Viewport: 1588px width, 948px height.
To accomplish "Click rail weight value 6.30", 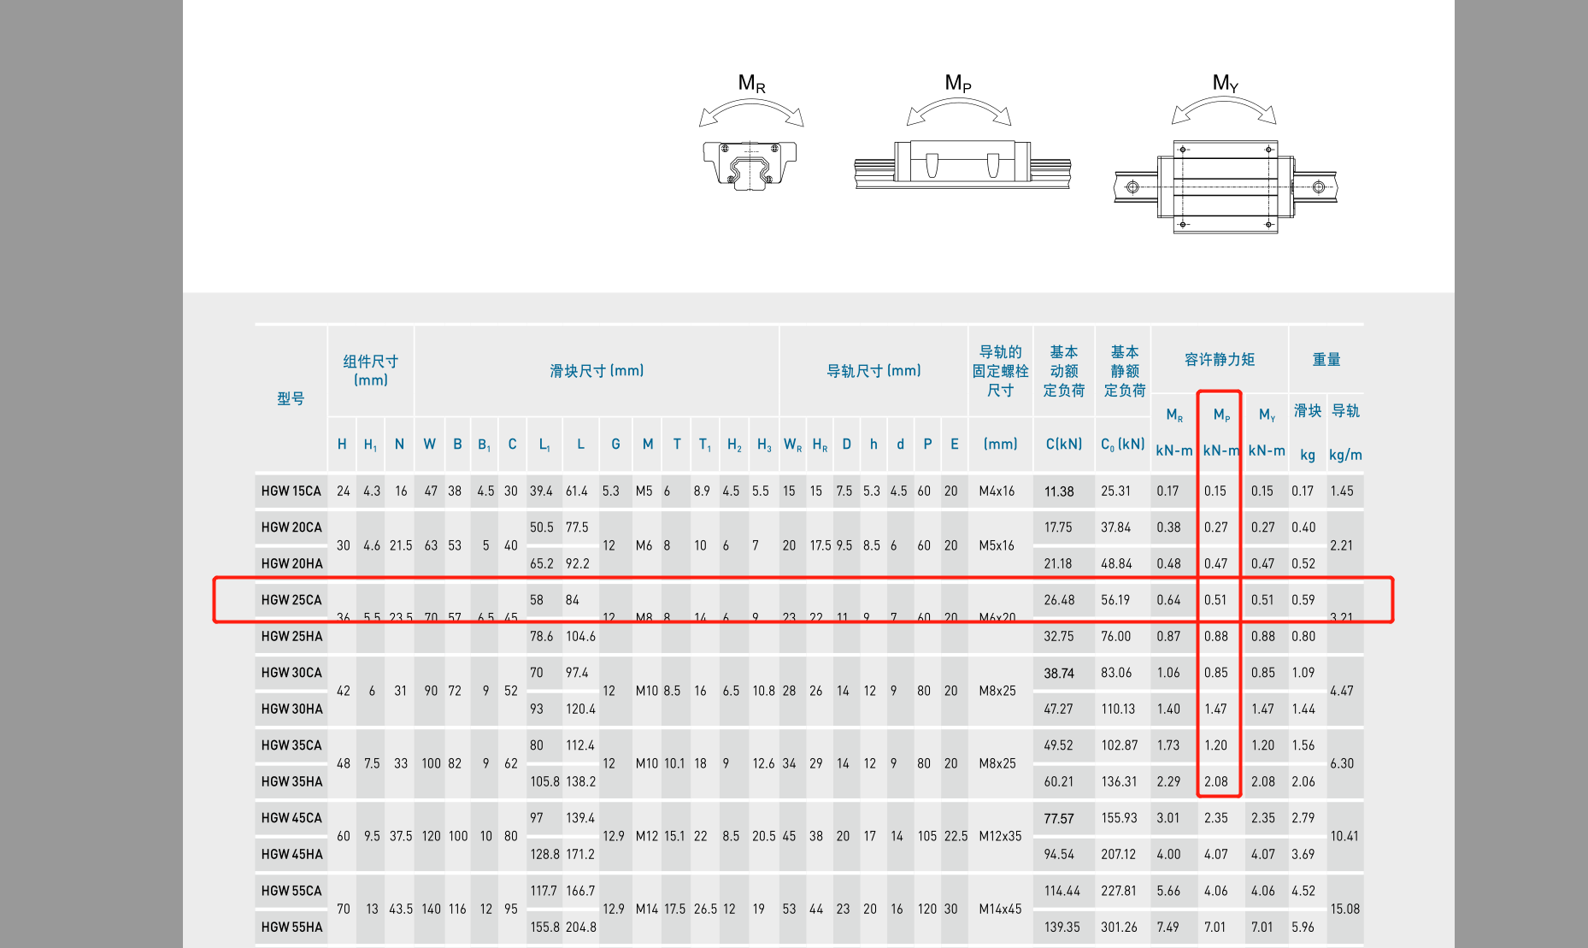I will [1342, 763].
